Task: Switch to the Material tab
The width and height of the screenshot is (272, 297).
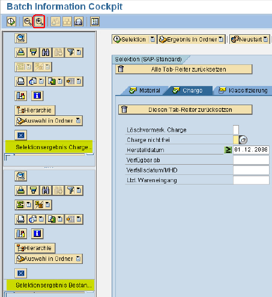Action: tap(145, 91)
